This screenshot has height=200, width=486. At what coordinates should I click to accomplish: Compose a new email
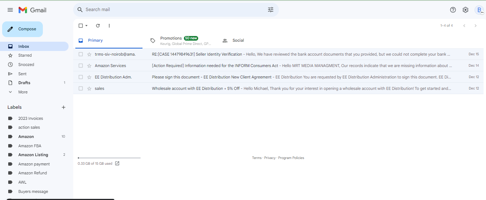pos(22,29)
